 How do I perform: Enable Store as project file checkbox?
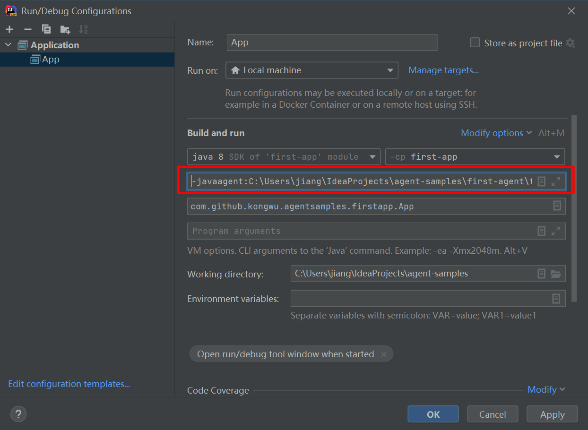point(475,43)
